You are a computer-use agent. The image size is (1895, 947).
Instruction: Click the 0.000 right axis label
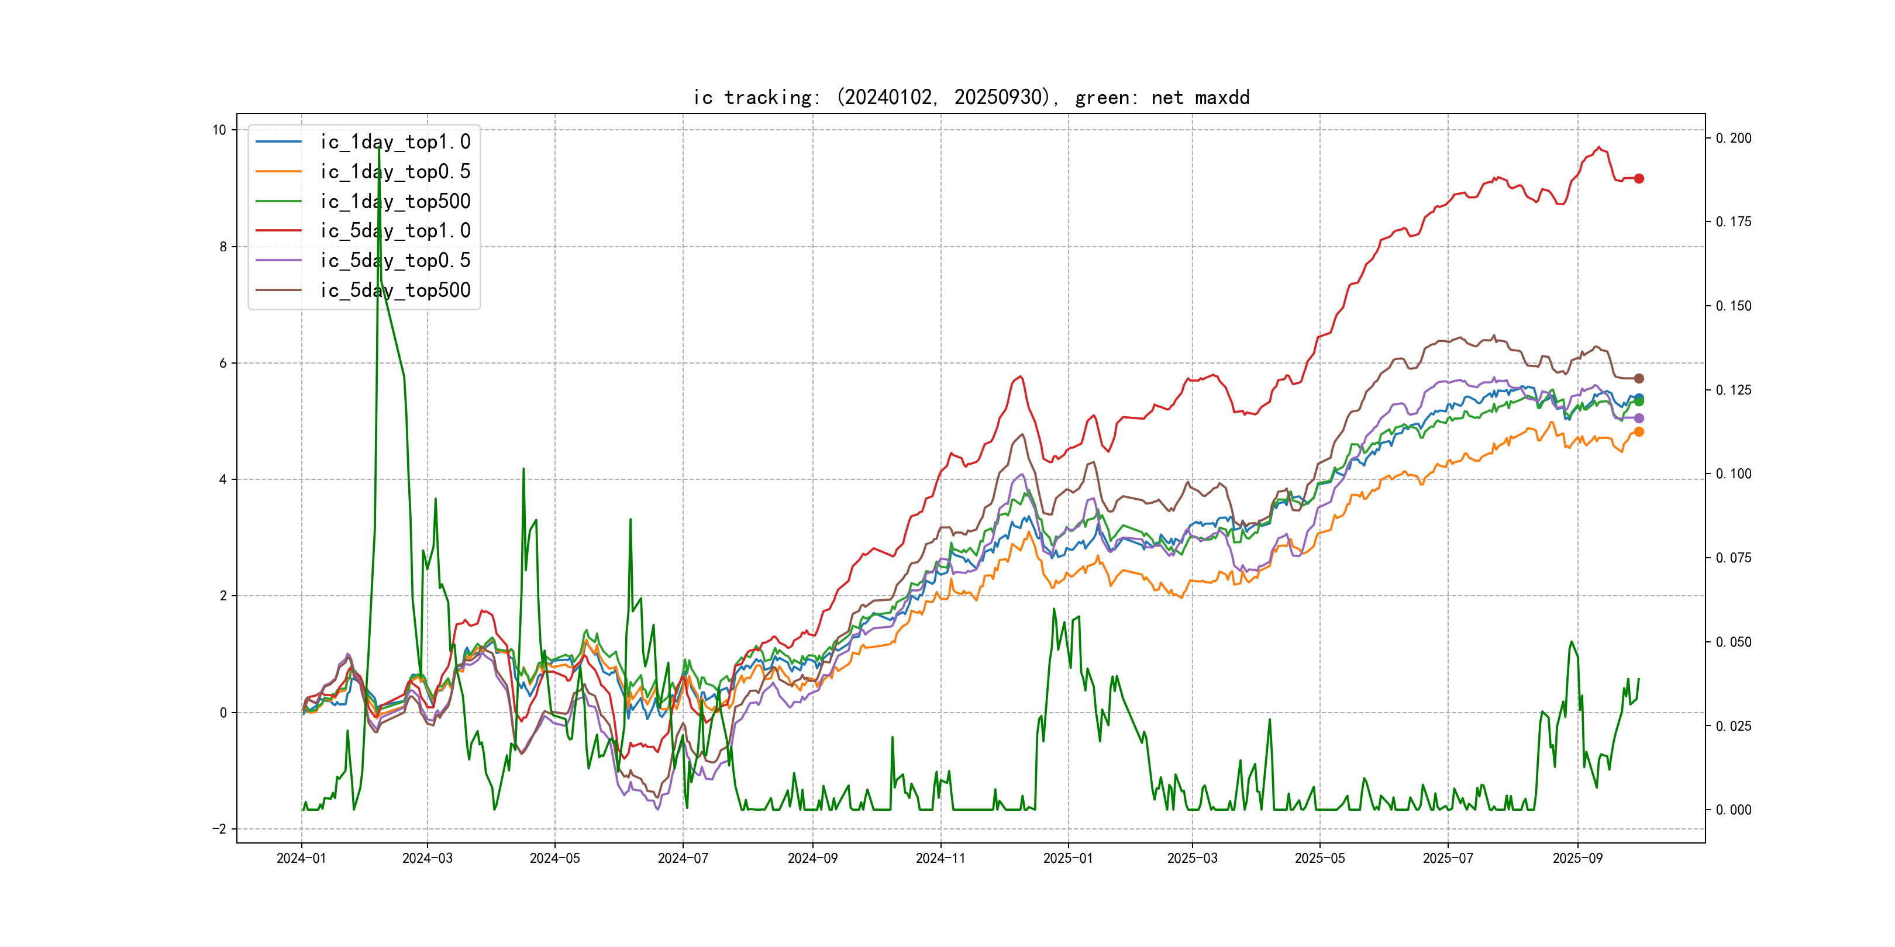click(1733, 810)
